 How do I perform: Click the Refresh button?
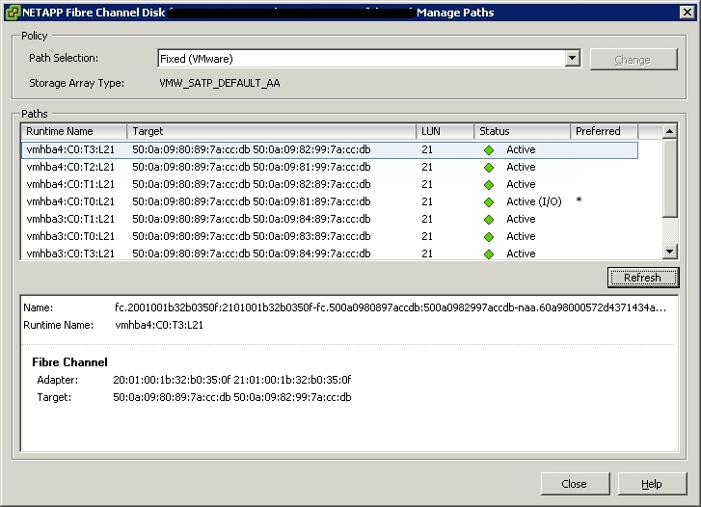(643, 278)
